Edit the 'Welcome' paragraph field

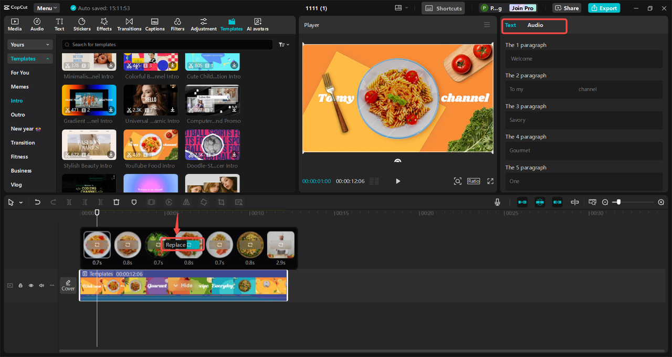pyautogui.click(x=584, y=59)
